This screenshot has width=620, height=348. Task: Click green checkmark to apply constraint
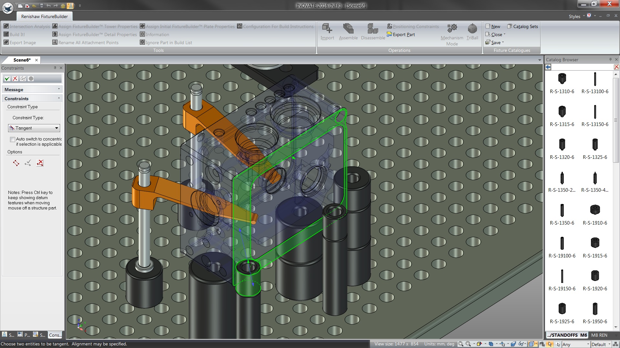click(x=7, y=79)
